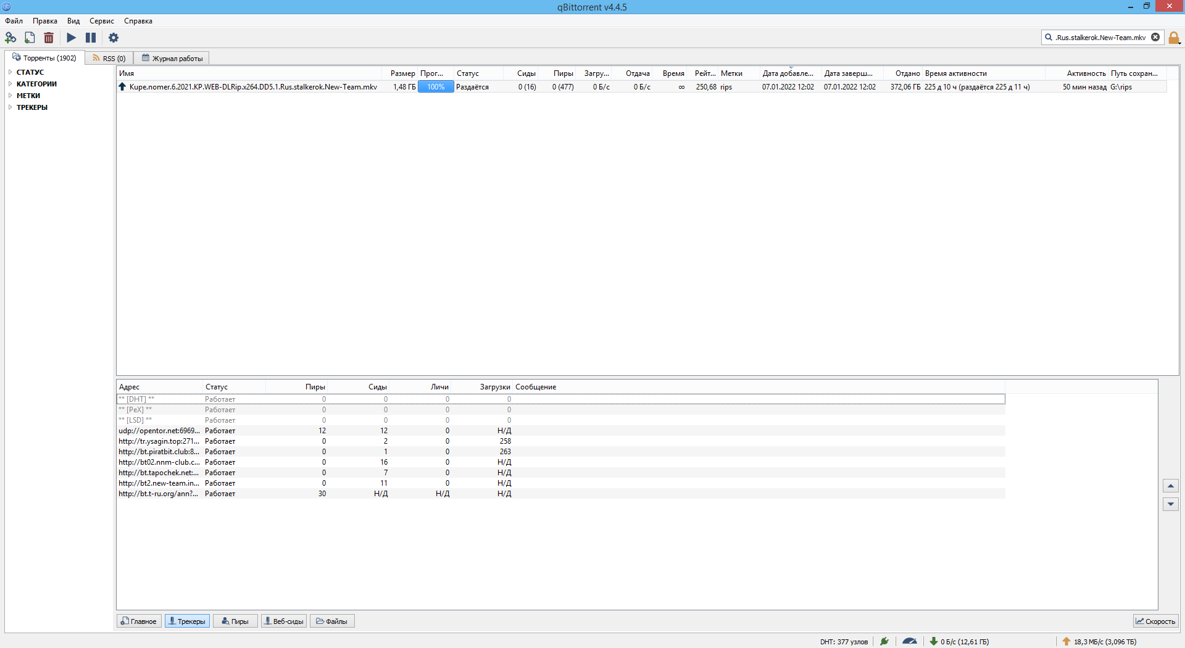Expand the СТАТУС filter group
The image size is (1185, 648).
(x=10, y=72)
